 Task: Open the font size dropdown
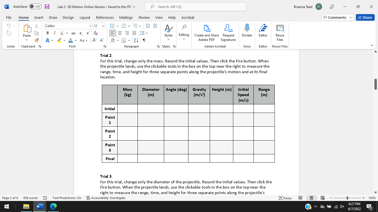(x=103, y=26)
